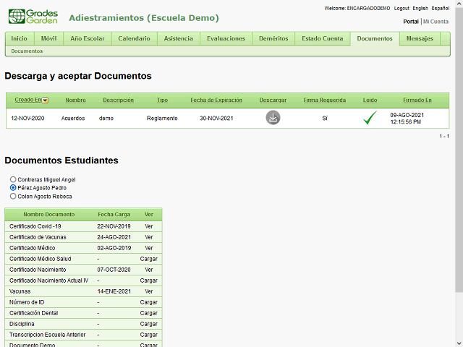Select Pérez Agosto Pedro radio button
This screenshot has width=463, height=347.
(13, 188)
